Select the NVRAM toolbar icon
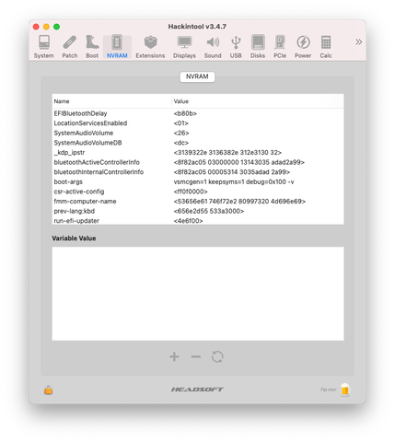This screenshot has height=442, width=395. click(x=117, y=46)
